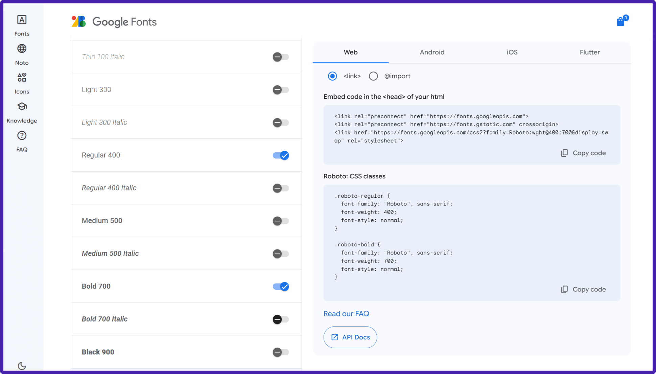Enable Light 300 style
The image size is (656, 374).
[x=281, y=90]
